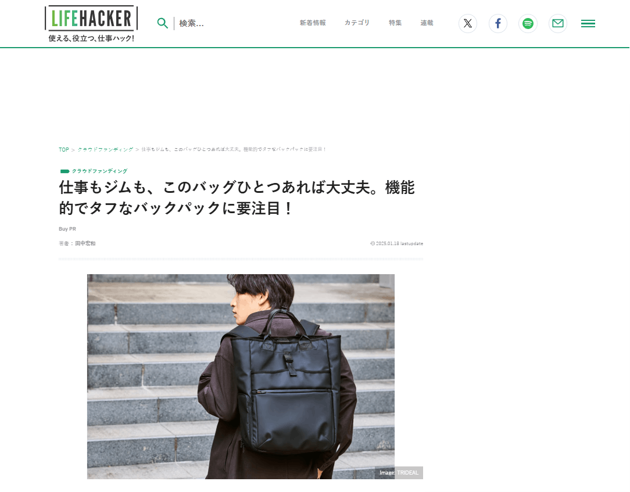Click the newsletter mail icon

point(558,23)
